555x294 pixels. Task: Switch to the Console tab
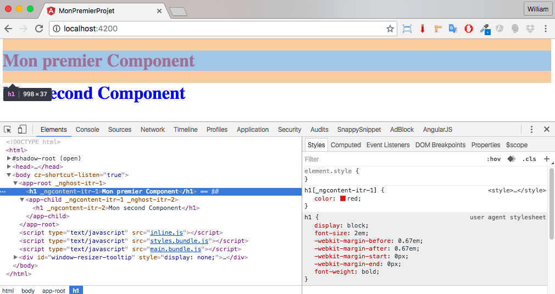pos(87,130)
